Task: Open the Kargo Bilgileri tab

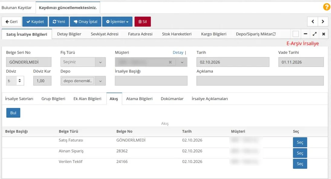Action: point(214,34)
